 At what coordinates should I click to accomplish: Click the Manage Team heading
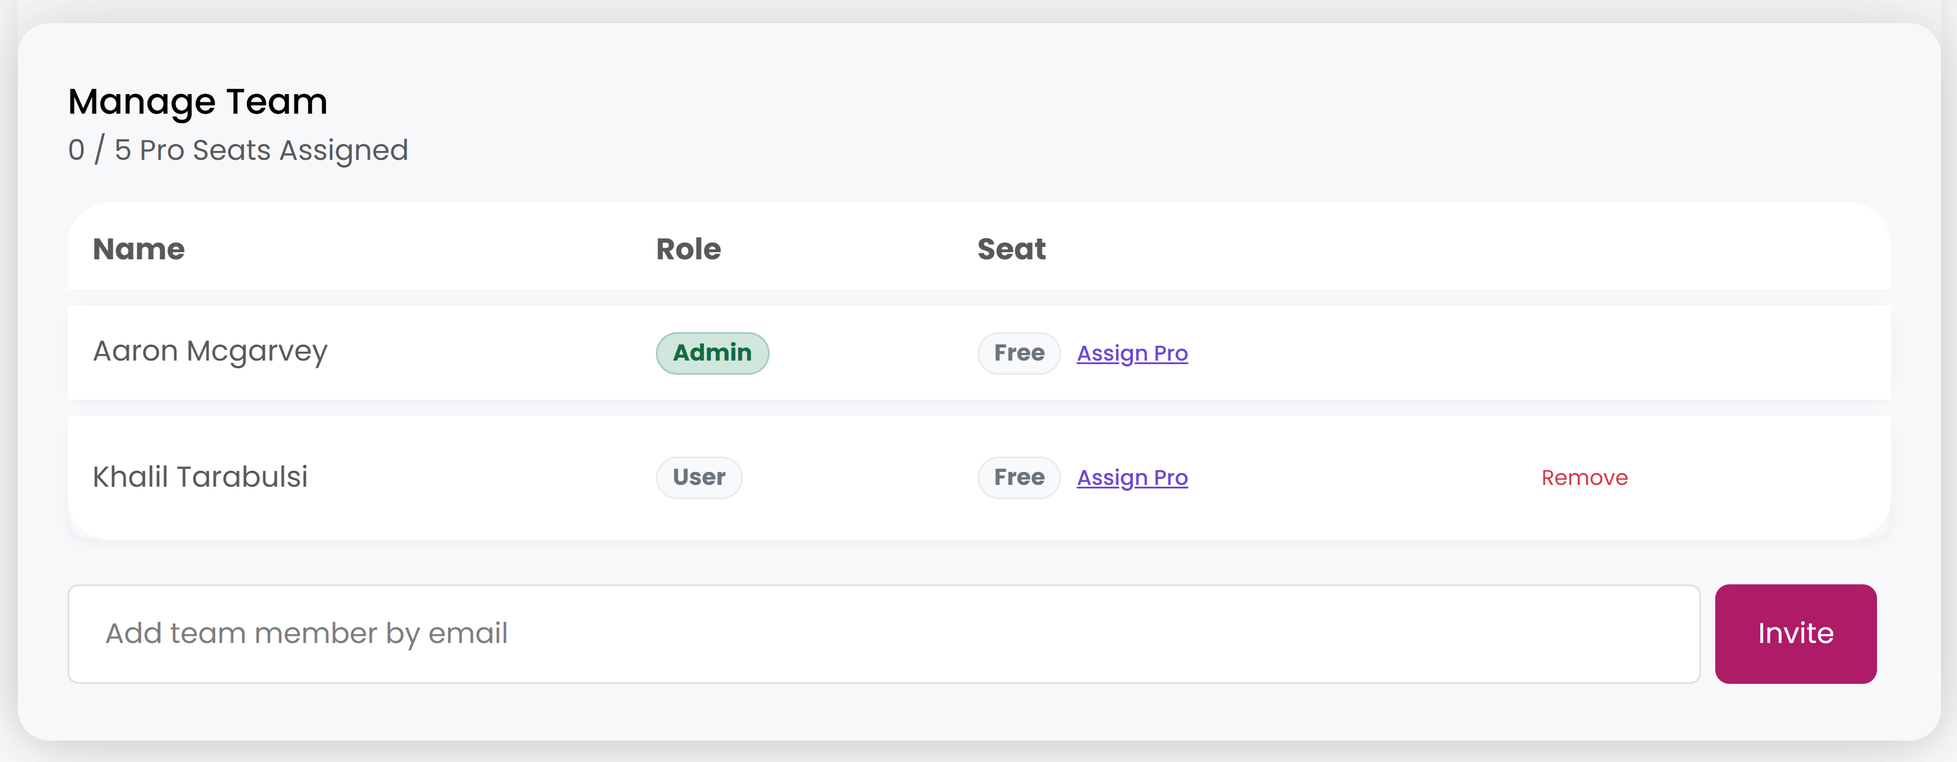coord(197,102)
